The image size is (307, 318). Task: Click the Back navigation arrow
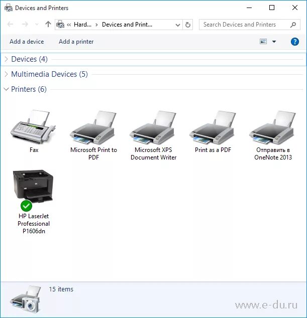point(11,25)
